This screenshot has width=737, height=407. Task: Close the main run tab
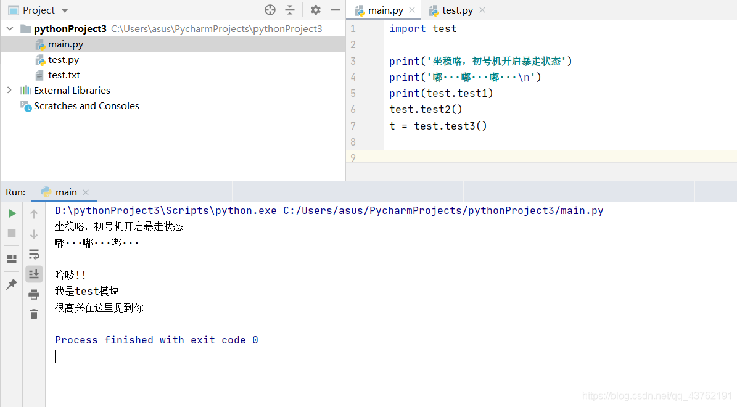(x=86, y=192)
